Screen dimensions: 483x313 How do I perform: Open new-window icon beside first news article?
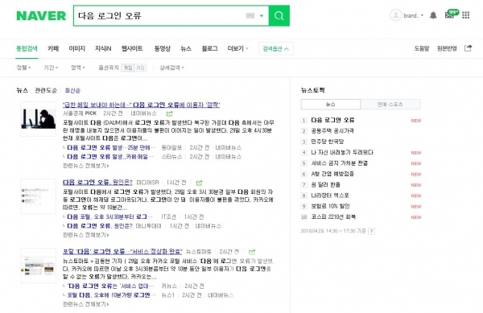[x=169, y=113]
